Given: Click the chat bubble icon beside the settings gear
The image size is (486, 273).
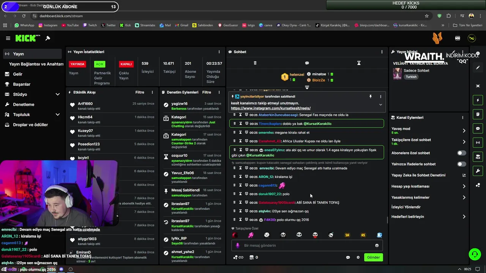Looking at the screenshot, I should tap(348, 257).
